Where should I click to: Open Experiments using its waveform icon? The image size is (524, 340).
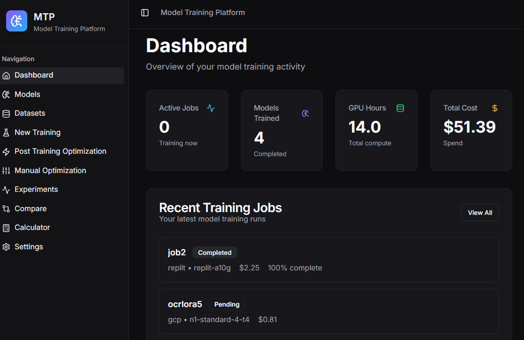[7, 190]
